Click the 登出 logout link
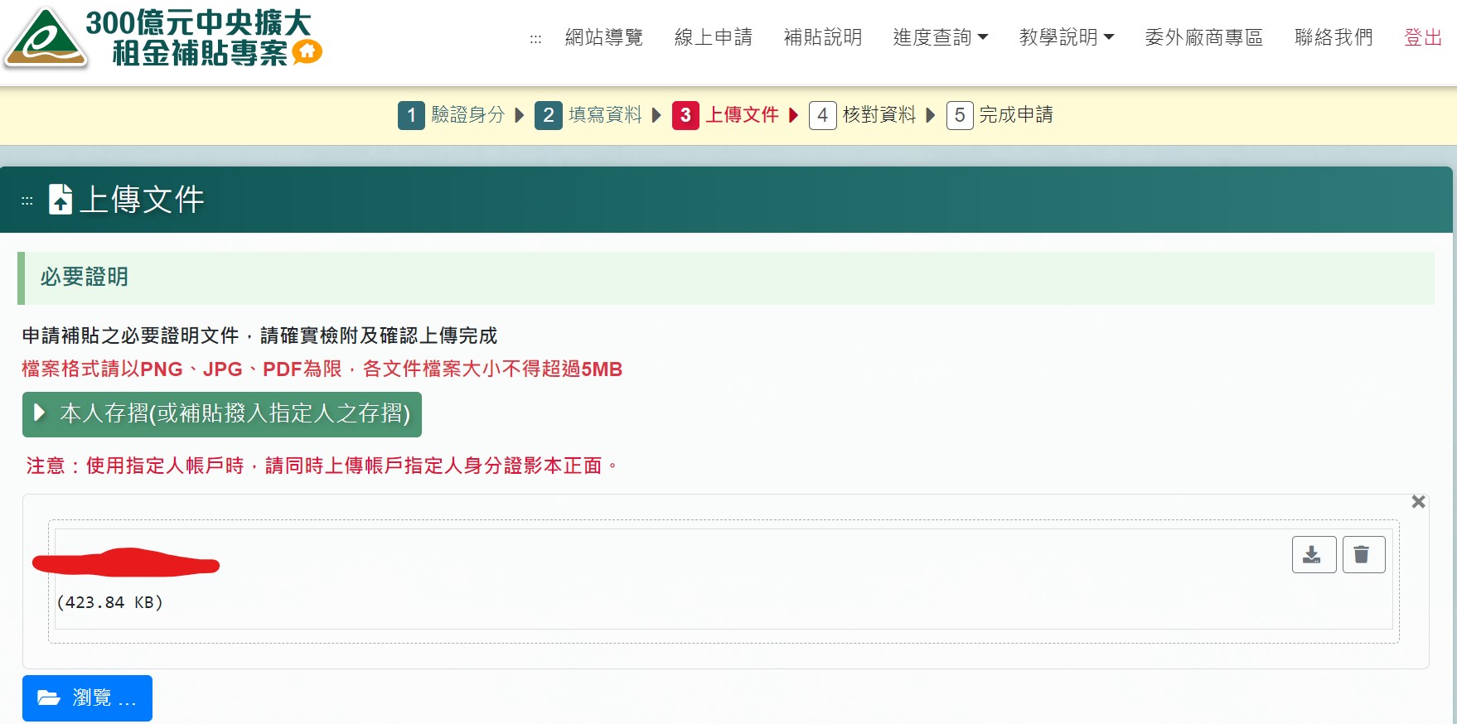 click(1422, 37)
